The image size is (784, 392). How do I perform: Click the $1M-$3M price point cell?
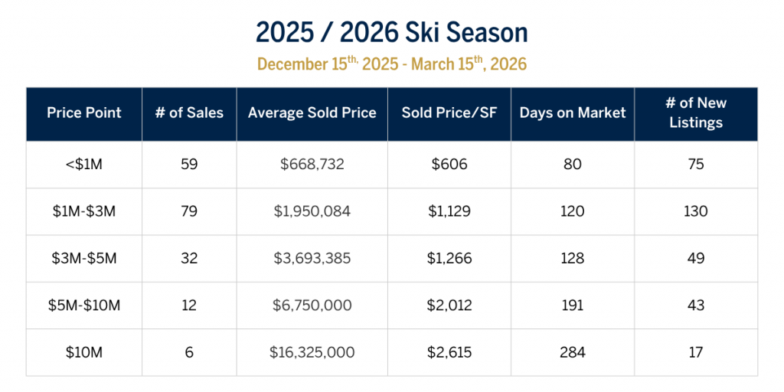pos(84,211)
